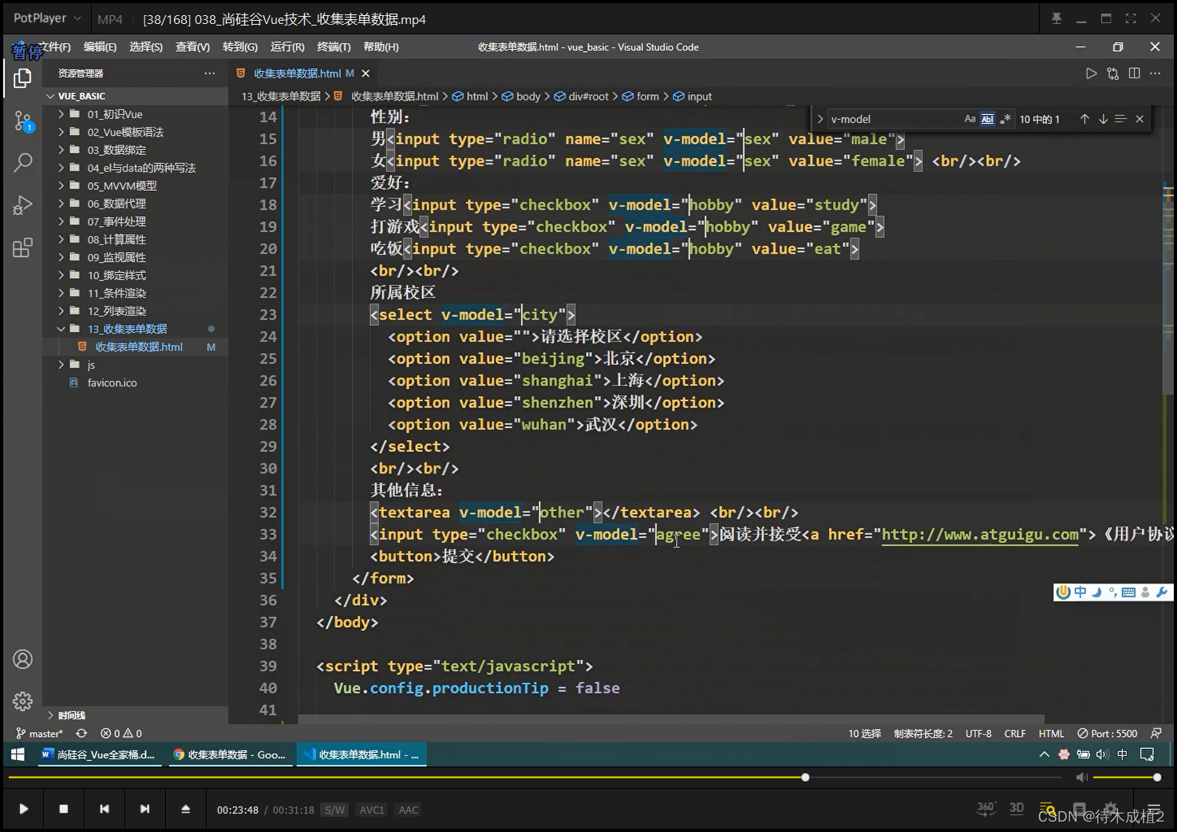The image size is (1177, 832).
Task: Show hidden system tray icons
Action: click(1044, 755)
